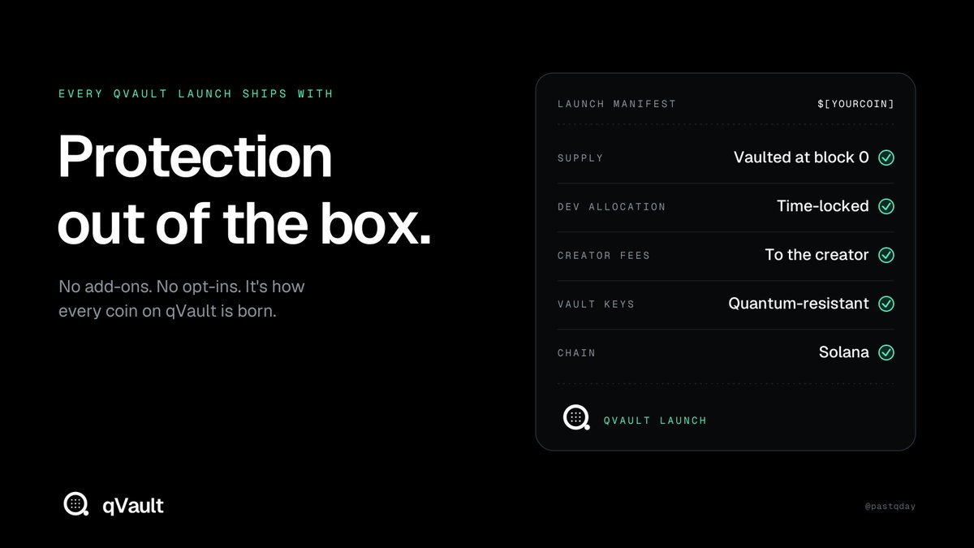Screen dimensions: 974x548
Task: Click the green checkmark next to Vaulted at block 0
Action: pos(886,157)
